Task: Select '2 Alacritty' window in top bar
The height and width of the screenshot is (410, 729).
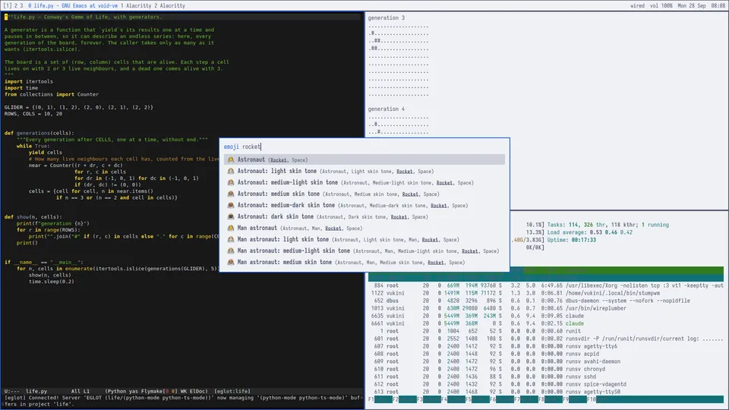Action: pos(169,5)
